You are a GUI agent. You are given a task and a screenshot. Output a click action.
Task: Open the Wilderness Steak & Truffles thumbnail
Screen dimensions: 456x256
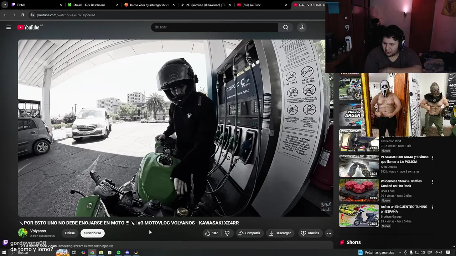tap(359, 190)
